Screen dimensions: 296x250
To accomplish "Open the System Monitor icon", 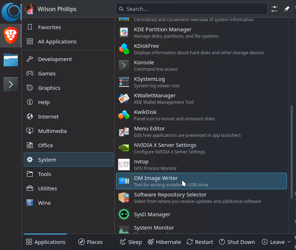I will [x=124, y=230].
